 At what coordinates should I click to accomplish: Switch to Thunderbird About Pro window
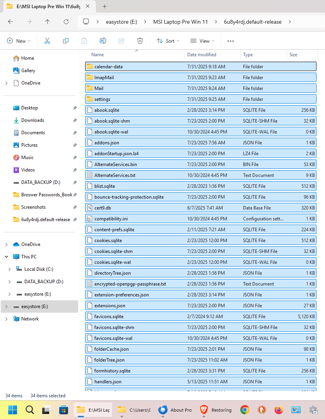175,410
